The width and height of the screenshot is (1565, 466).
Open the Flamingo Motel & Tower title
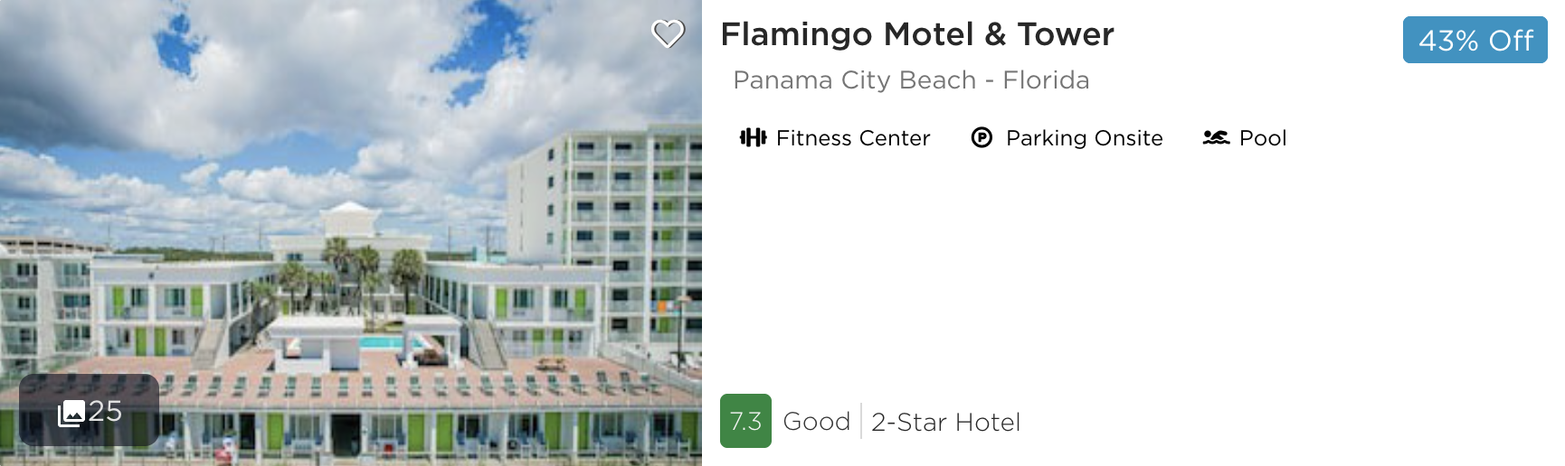point(916,34)
